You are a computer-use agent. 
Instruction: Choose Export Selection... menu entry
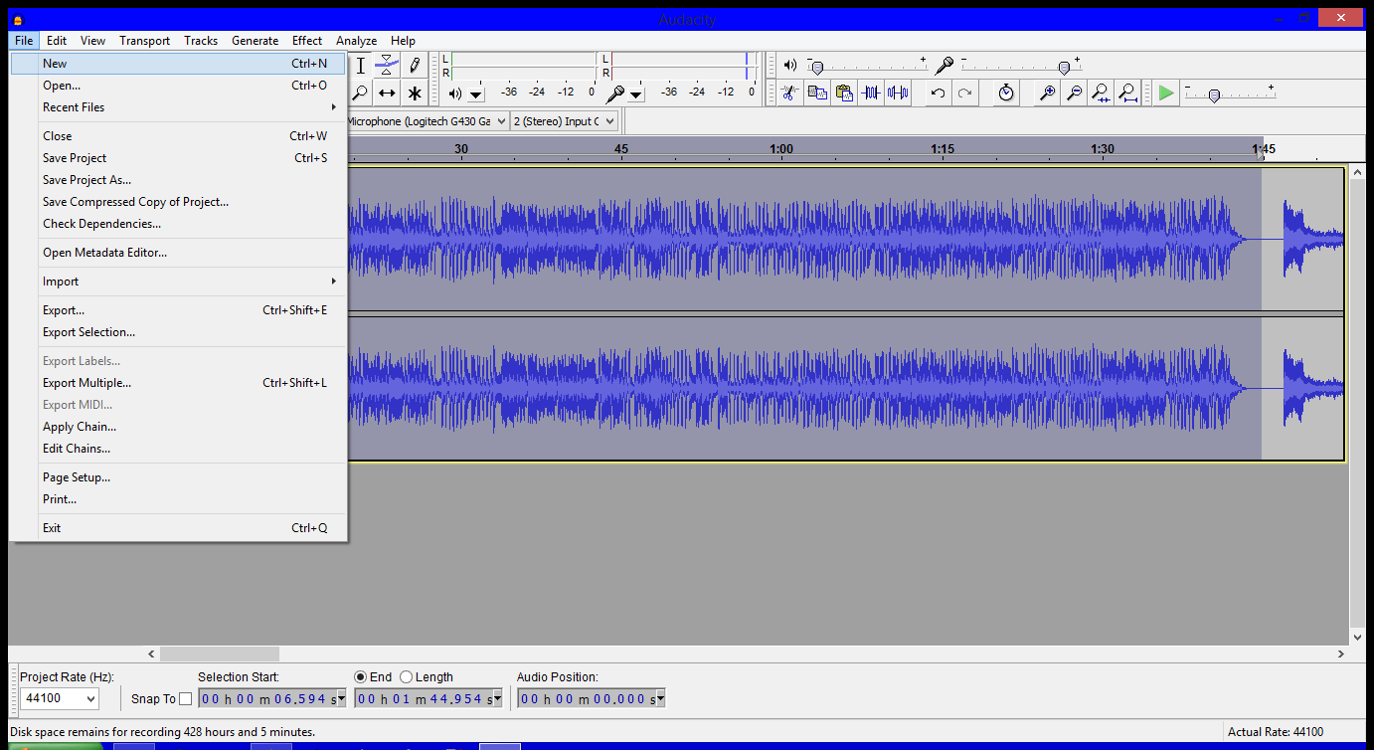(x=178, y=332)
